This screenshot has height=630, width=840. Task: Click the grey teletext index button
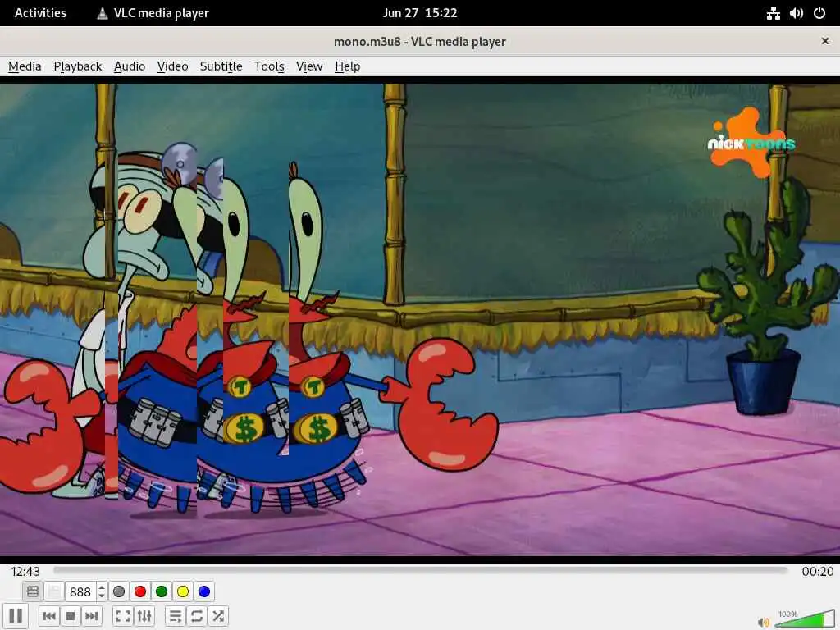(119, 591)
